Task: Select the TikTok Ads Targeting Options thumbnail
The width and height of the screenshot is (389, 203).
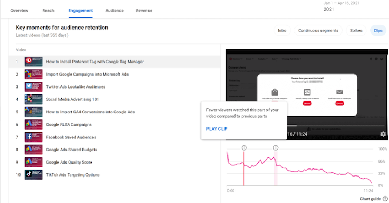Action: (x=33, y=175)
